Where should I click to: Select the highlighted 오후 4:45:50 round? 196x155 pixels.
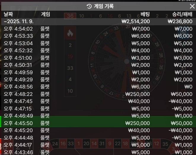click(98, 123)
